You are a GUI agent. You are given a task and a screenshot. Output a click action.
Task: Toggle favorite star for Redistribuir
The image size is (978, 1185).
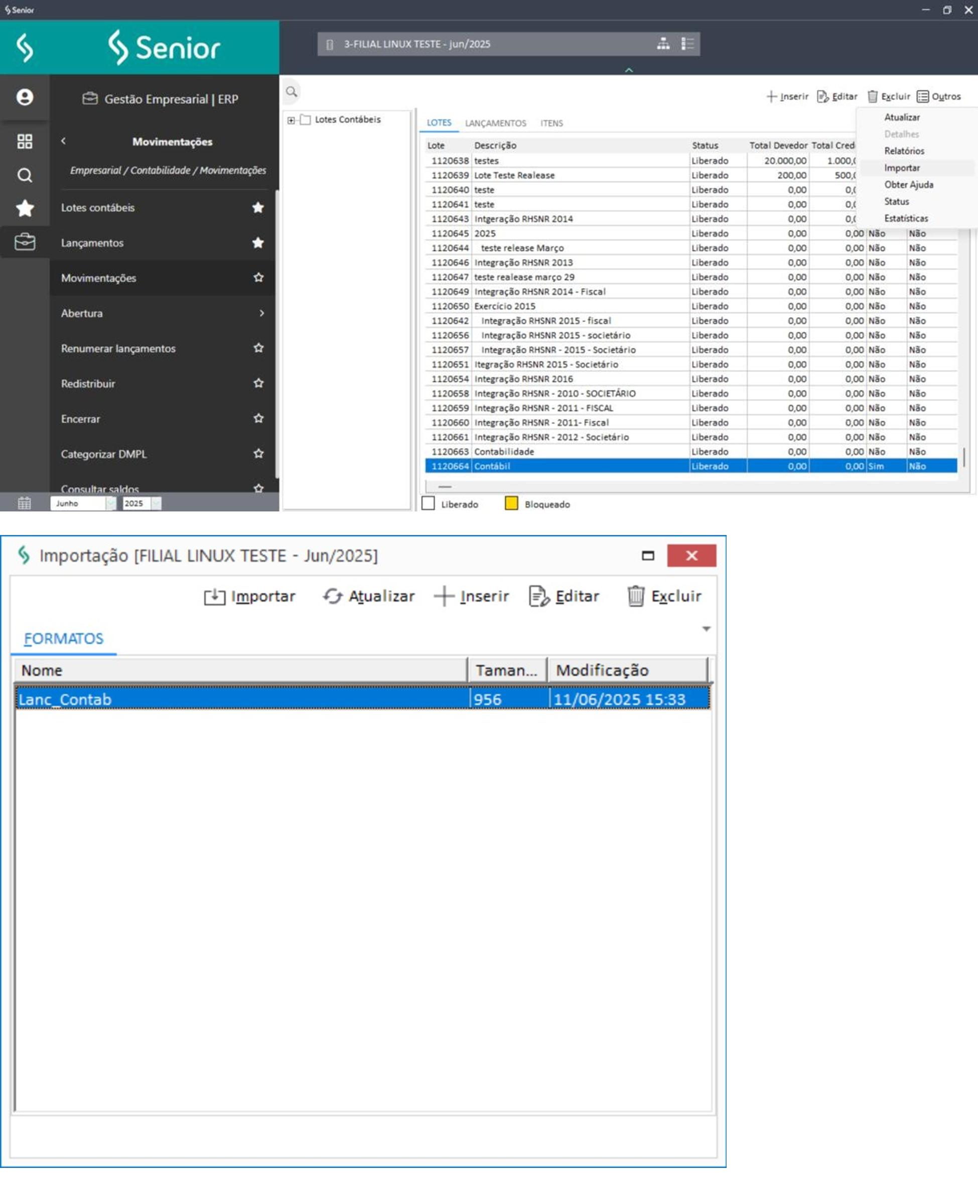pyautogui.click(x=258, y=383)
